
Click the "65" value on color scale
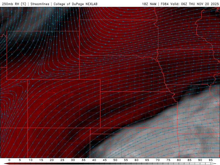pos(147,160)
